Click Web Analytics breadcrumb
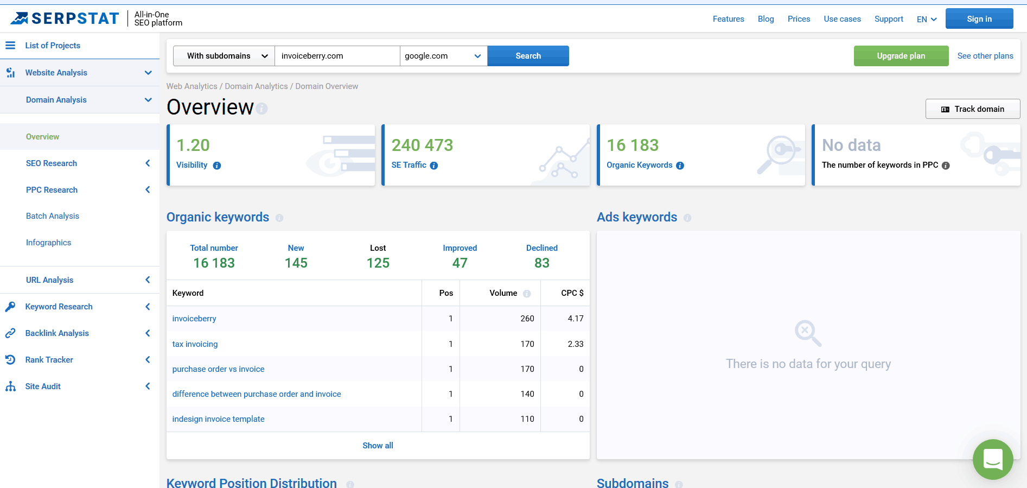The height and width of the screenshot is (488, 1027). [192, 86]
